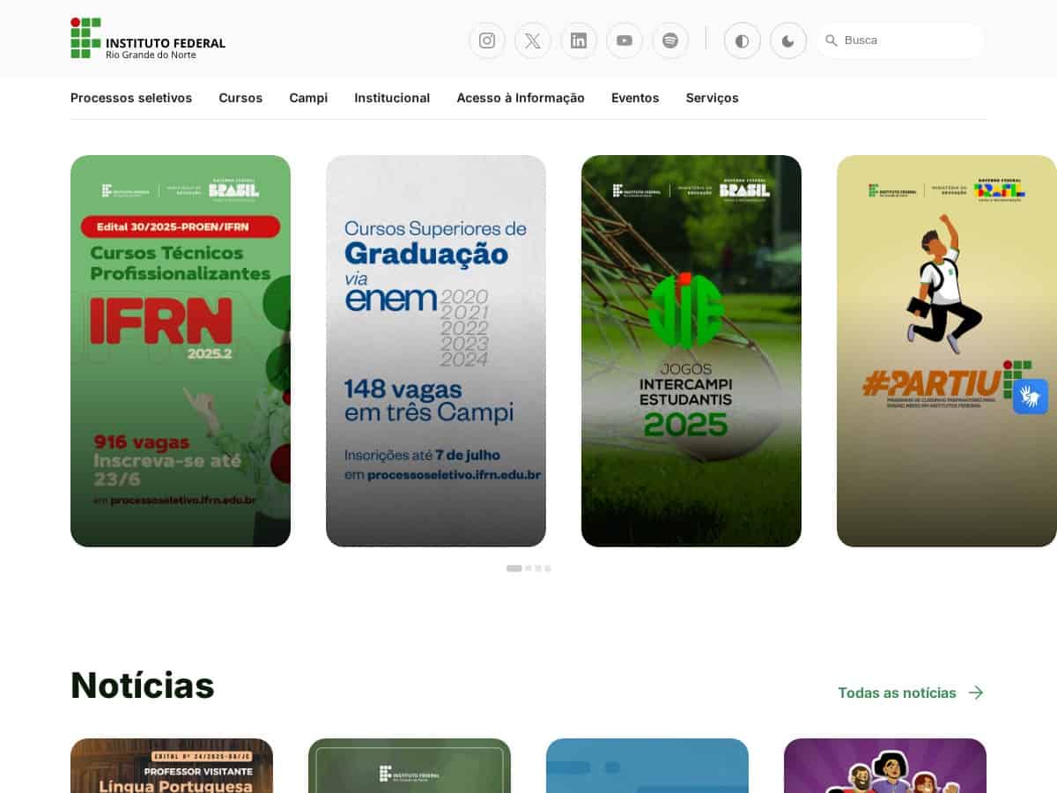
Task: Open the X (Twitter) profile icon
Action: click(533, 41)
